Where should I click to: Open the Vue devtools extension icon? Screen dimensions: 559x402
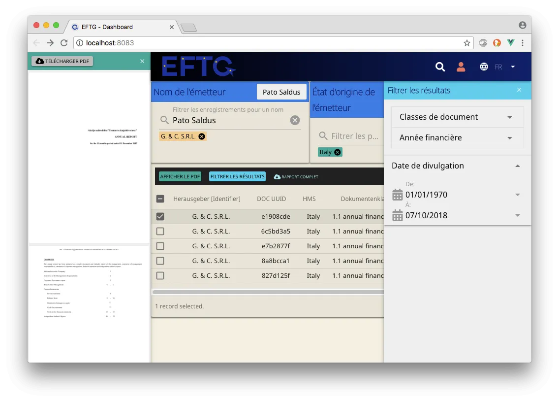[510, 43]
